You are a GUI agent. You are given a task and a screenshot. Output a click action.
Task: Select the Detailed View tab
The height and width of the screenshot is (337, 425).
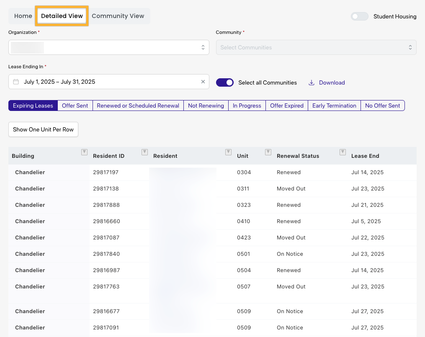click(62, 16)
